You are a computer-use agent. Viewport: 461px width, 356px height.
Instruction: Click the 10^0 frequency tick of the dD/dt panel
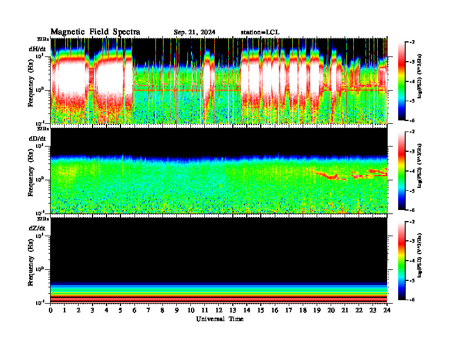click(x=40, y=179)
